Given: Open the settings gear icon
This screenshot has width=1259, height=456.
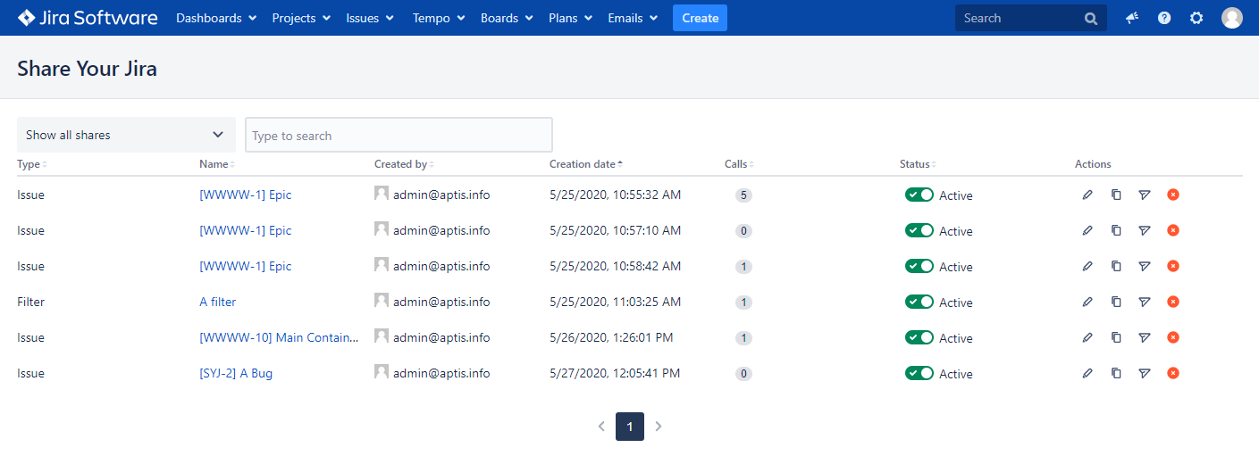Looking at the screenshot, I should (1196, 18).
